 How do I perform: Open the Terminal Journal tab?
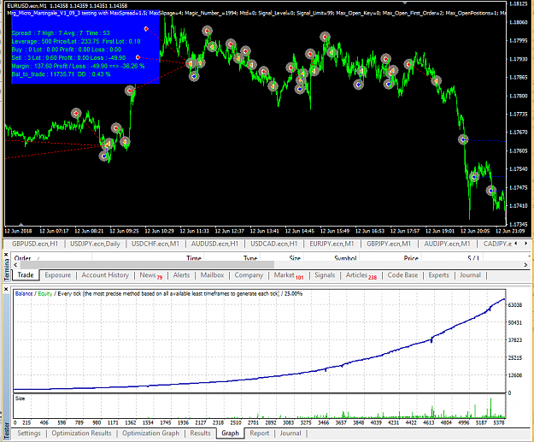click(x=470, y=275)
